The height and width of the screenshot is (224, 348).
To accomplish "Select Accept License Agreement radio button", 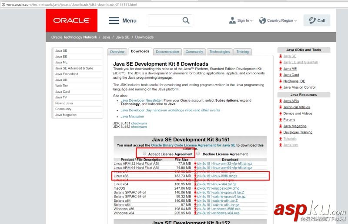I will (144, 154).
